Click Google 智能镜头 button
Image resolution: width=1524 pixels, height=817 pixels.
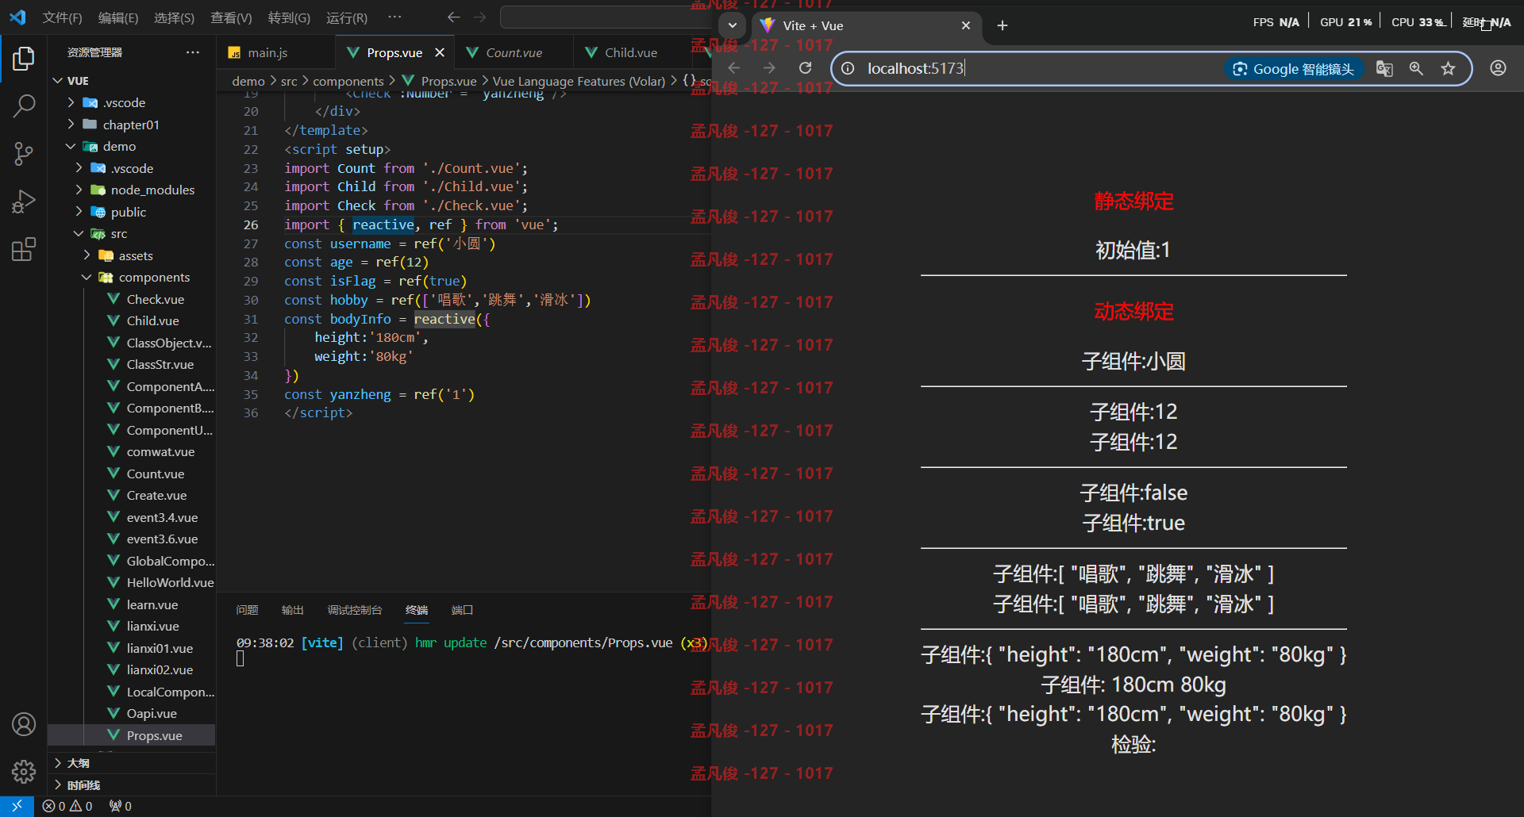tap(1295, 69)
